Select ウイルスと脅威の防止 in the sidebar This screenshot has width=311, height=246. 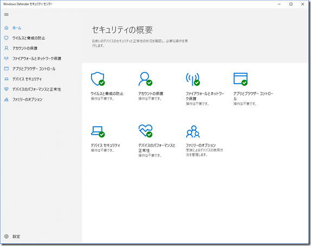click(29, 38)
